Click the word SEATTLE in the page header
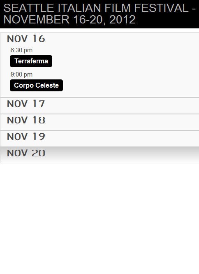This screenshot has width=199, height=274. pyautogui.click(x=29, y=8)
